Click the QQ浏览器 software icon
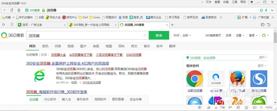Image resolution: width=277 pixels, height=111 pixels. point(216,79)
